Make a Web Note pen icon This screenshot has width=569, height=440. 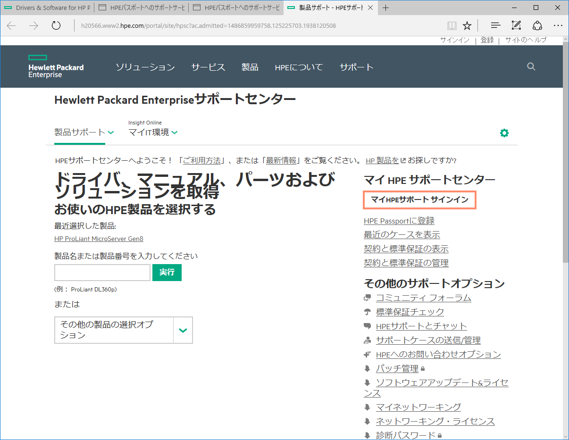point(516,25)
